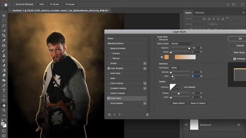Click the orange glow color swatch
The height and width of the screenshot is (138, 246).
click(x=166, y=57)
